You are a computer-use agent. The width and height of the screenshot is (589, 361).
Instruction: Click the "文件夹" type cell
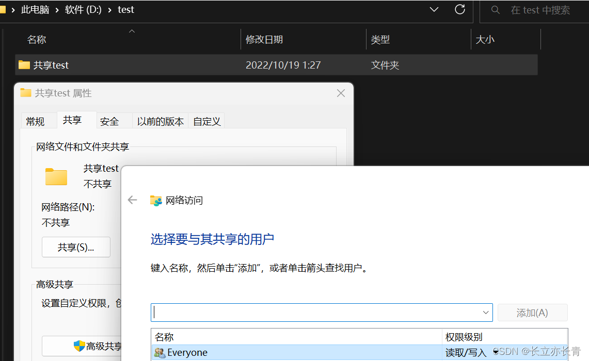pos(385,65)
